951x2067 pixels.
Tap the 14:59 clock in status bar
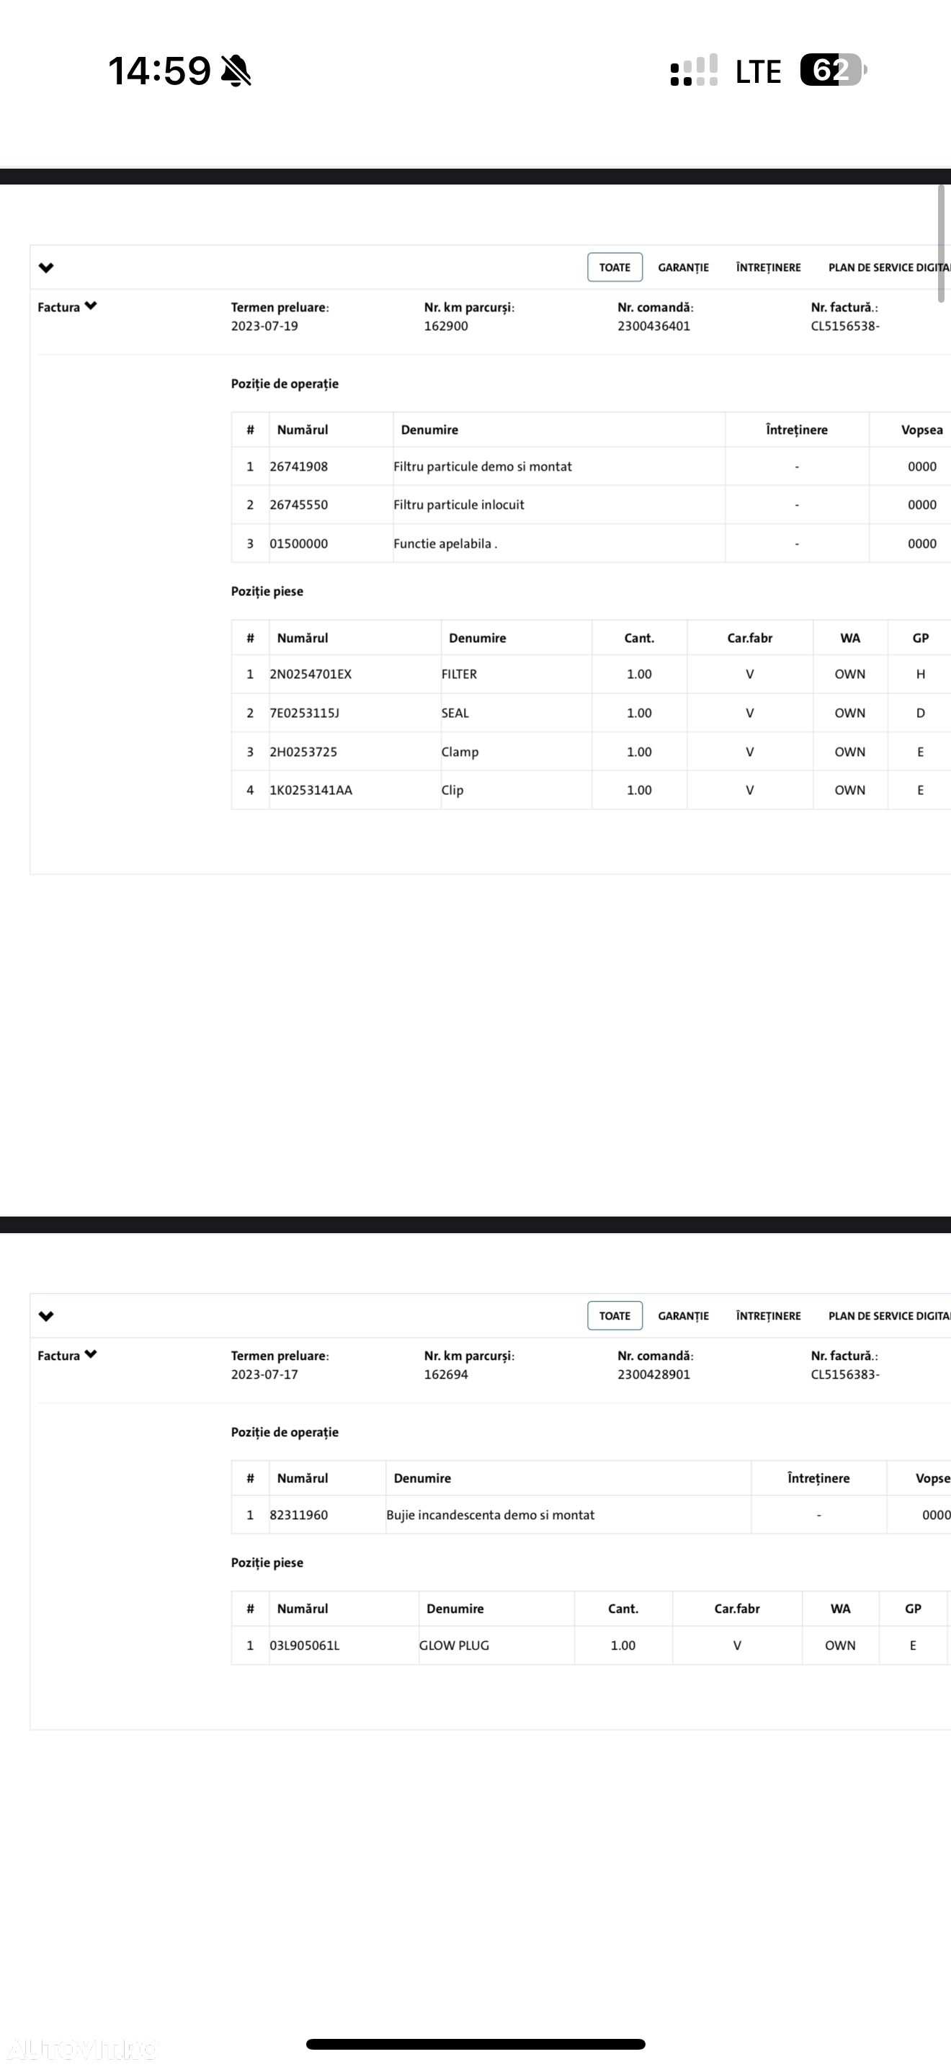159,71
